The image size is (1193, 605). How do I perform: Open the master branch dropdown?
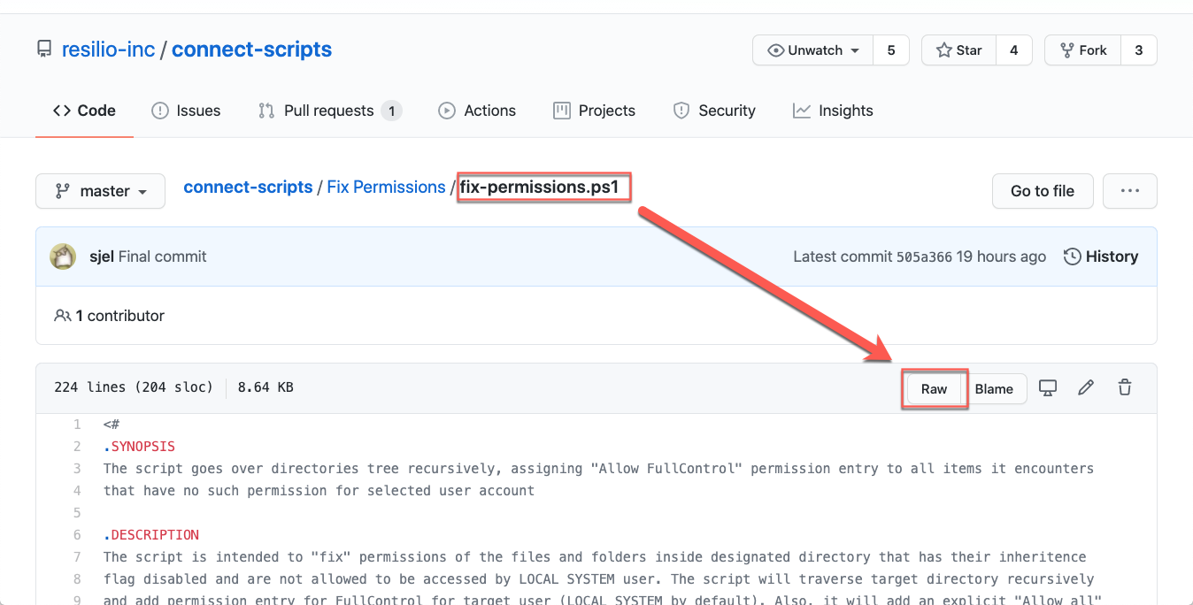pyautogui.click(x=100, y=191)
